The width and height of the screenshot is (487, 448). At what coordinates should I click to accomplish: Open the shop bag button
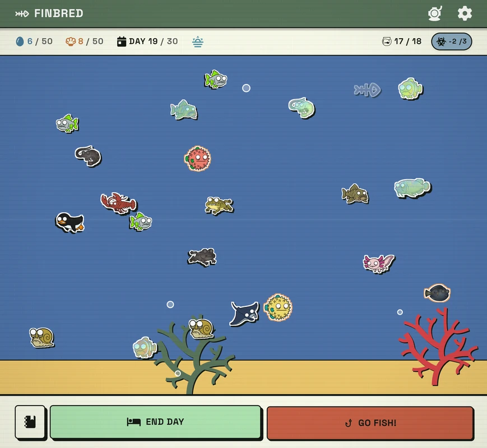30,422
